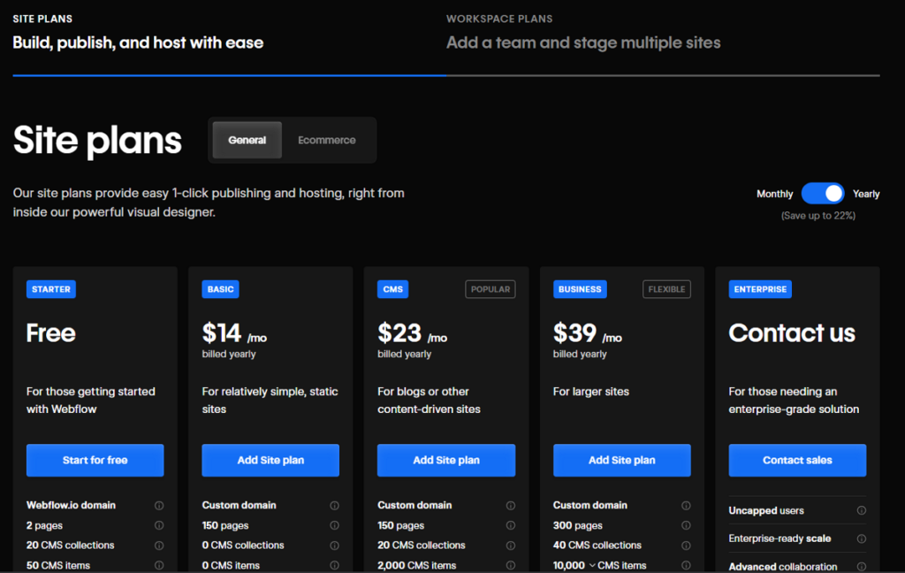
Task: Click the Yearly billing label
Action: [866, 194]
